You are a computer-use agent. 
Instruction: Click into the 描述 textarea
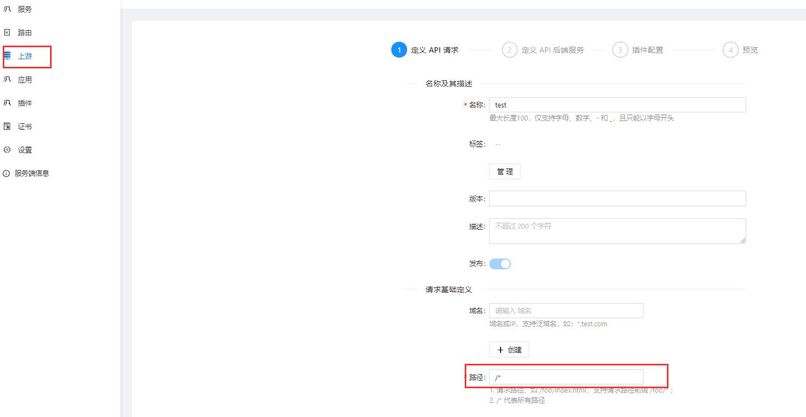point(617,231)
